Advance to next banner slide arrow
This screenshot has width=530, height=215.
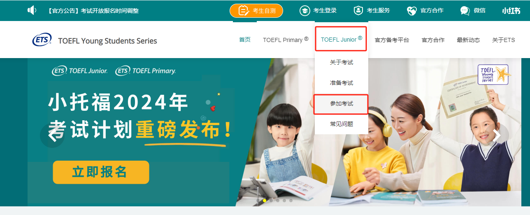[497, 135]
